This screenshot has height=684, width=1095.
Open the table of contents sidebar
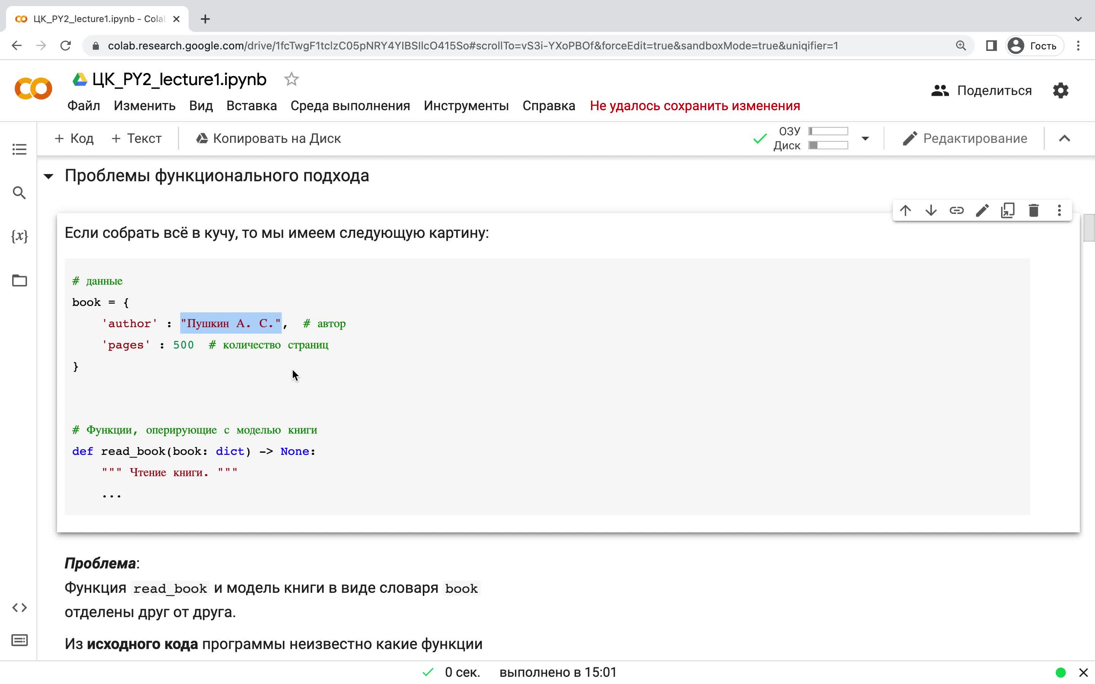[19, 149]
